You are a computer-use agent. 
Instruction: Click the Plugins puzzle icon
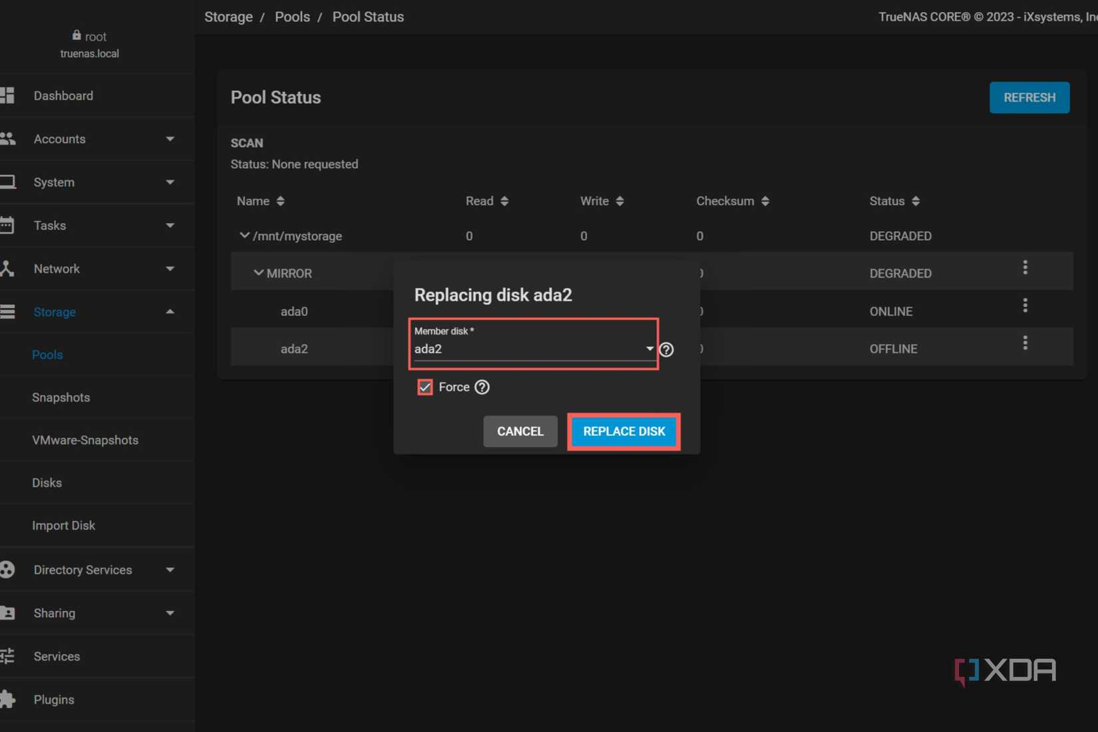pos(7,699)
